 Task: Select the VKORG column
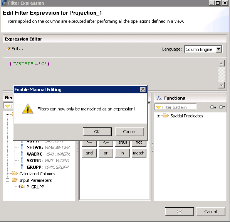click(x=48, y=161)
